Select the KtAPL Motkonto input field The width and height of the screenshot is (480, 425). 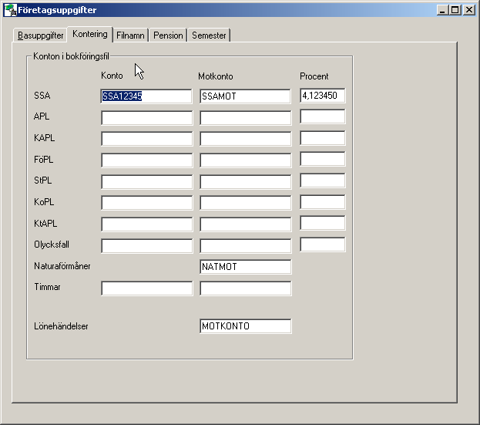(x=245, y=224)
